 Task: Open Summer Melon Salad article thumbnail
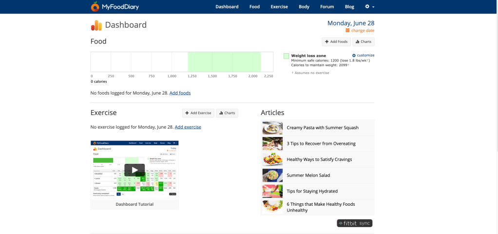(x=272, y=175)
